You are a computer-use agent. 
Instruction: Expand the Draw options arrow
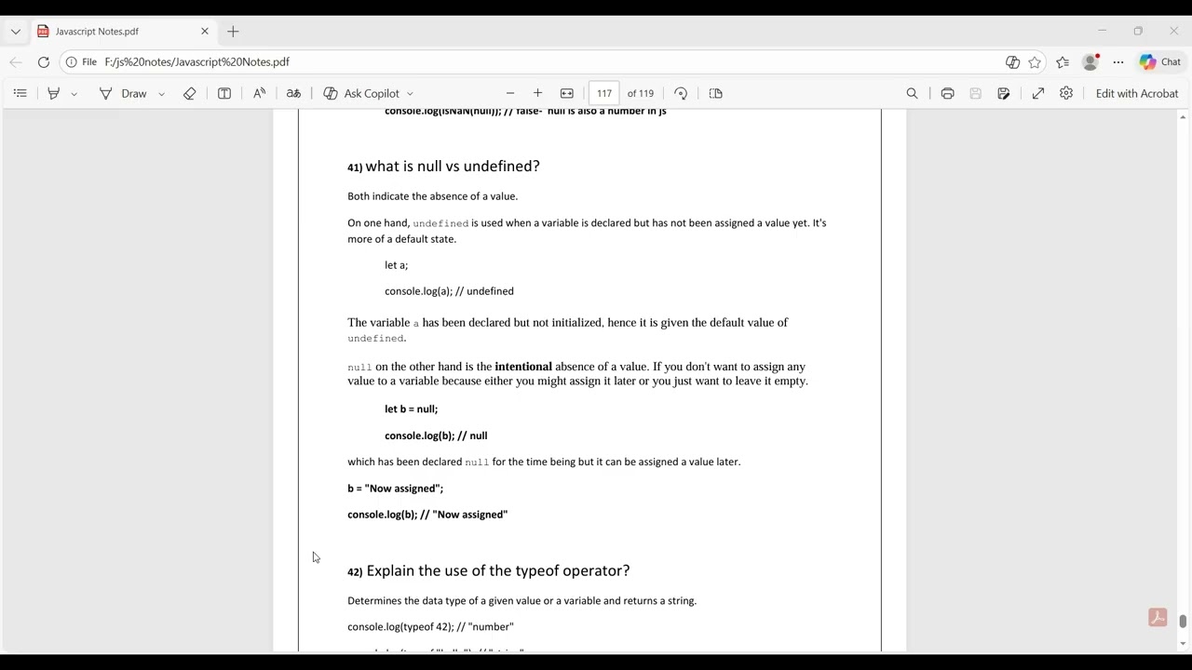161,94
